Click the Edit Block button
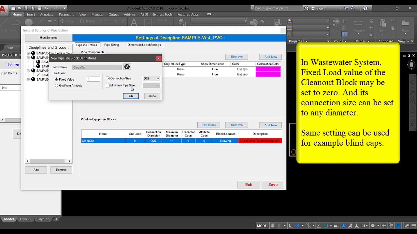Viewport: 417px width, 234px height. coord(209,125)
